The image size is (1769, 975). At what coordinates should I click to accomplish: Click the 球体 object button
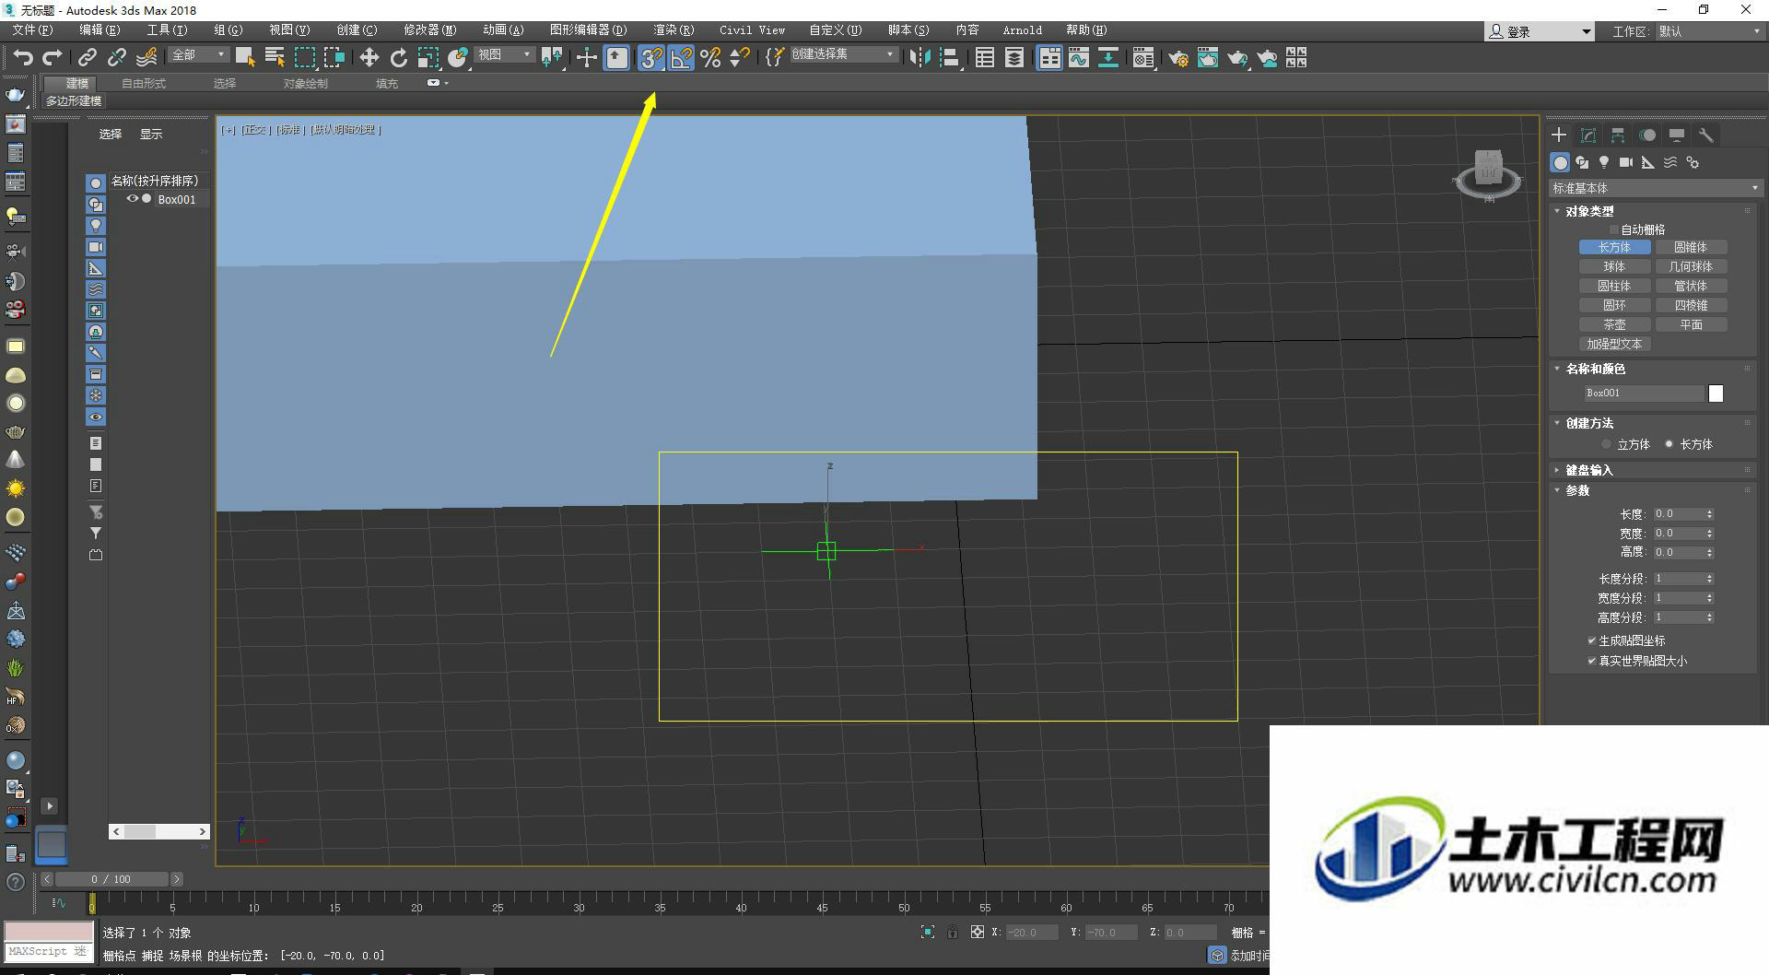click(x=1614, y=266)
